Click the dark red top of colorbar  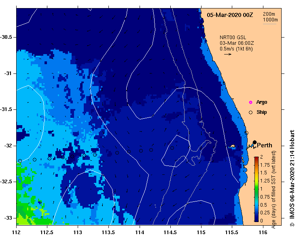point(257,158)
